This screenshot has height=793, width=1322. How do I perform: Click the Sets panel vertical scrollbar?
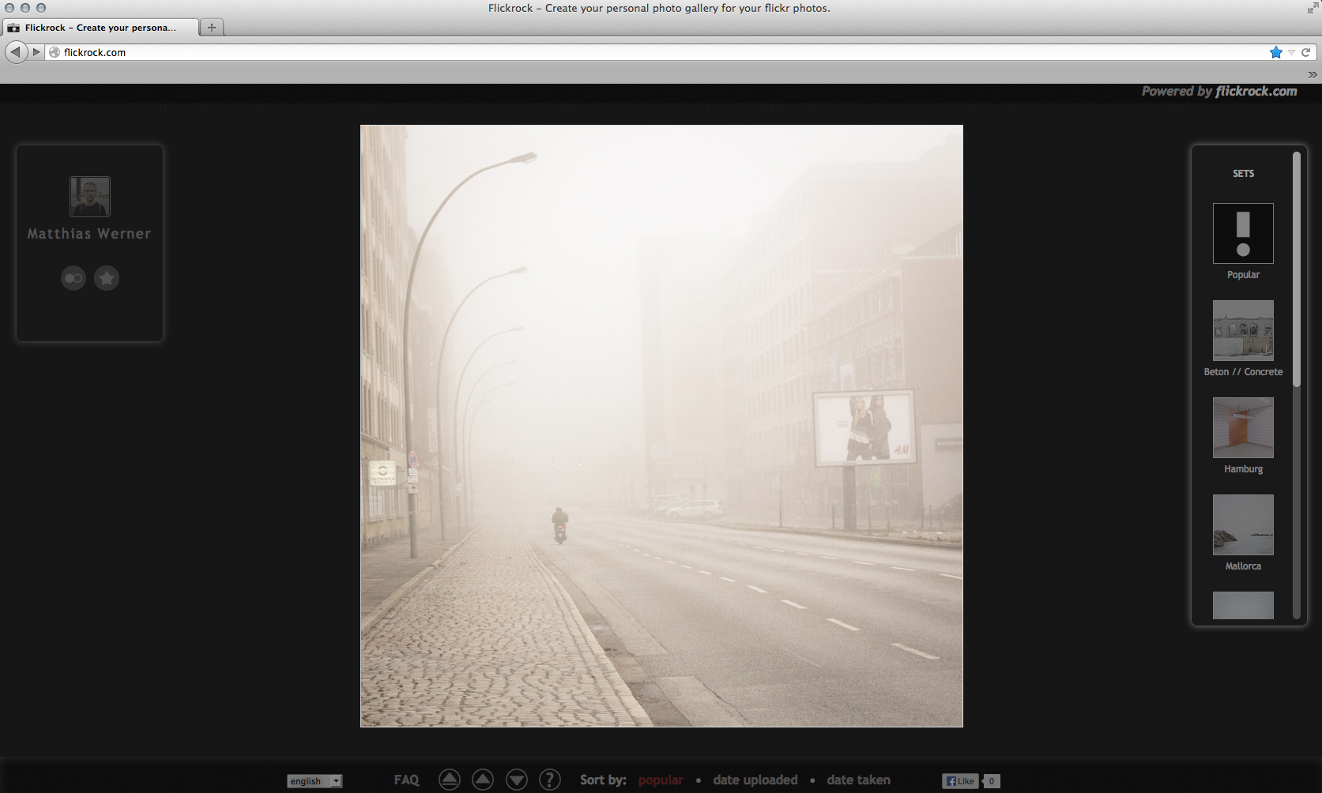(1296, 269)
